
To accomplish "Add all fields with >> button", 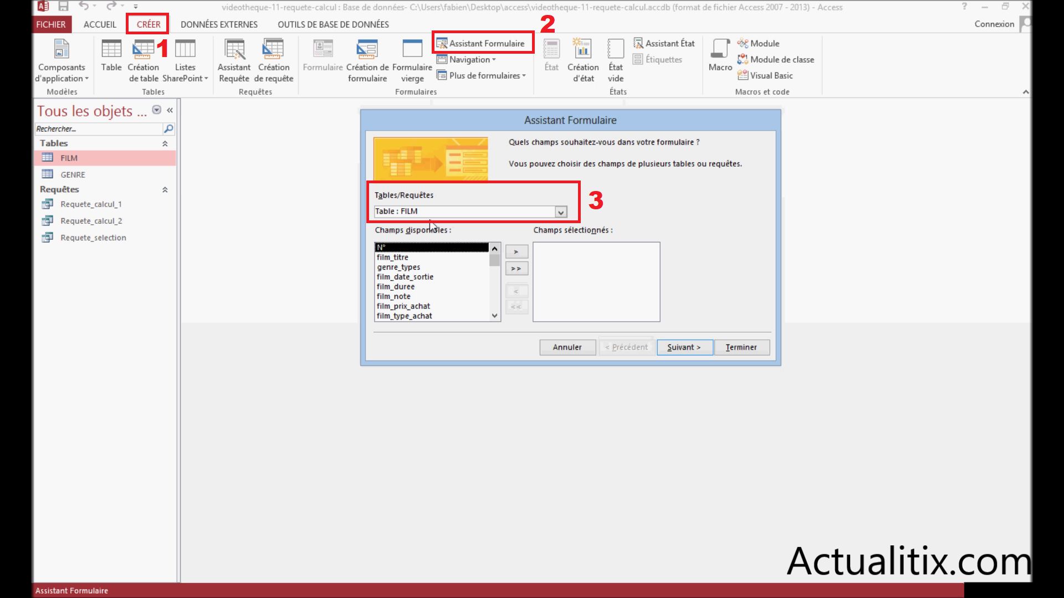I will coord(516,269).
